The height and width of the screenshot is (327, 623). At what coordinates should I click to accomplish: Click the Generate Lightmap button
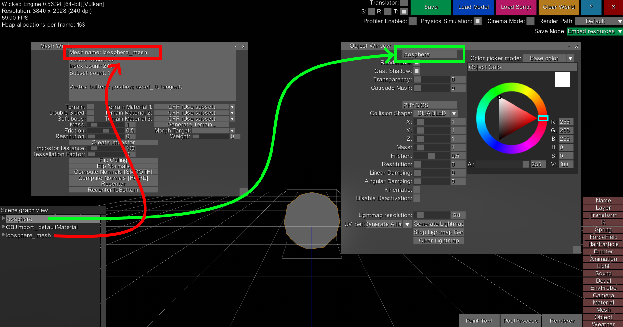[x=439, y=224]
